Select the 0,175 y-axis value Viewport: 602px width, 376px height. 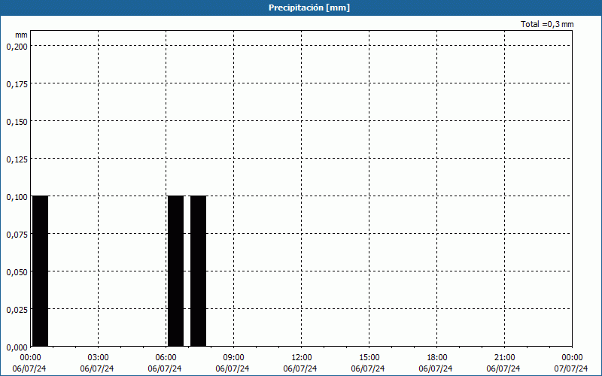point(17,84)
